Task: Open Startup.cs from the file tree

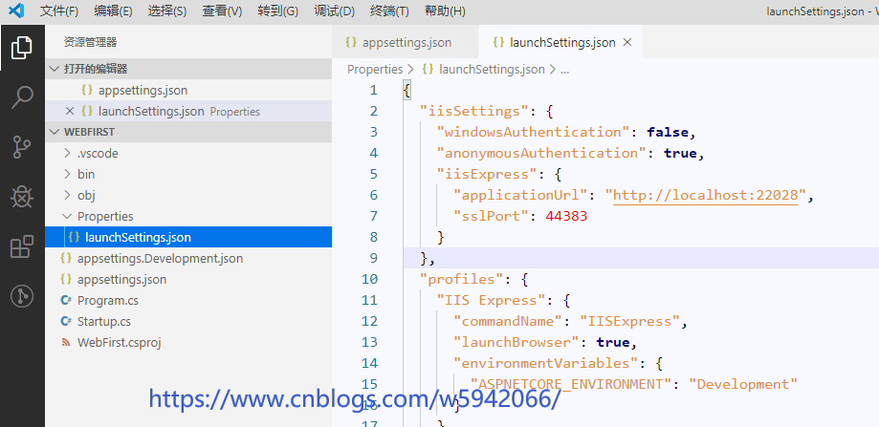Action: click(103, 321)
